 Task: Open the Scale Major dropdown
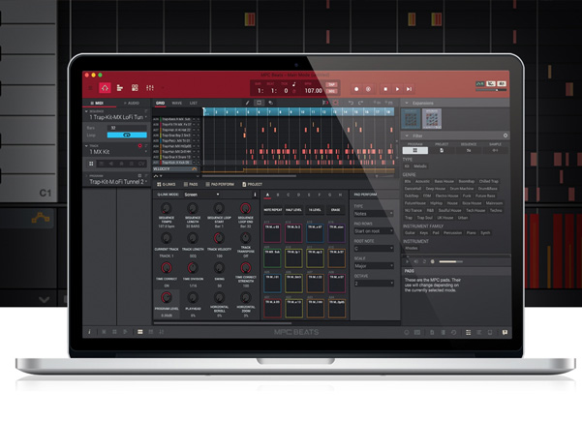coord(374,266)
